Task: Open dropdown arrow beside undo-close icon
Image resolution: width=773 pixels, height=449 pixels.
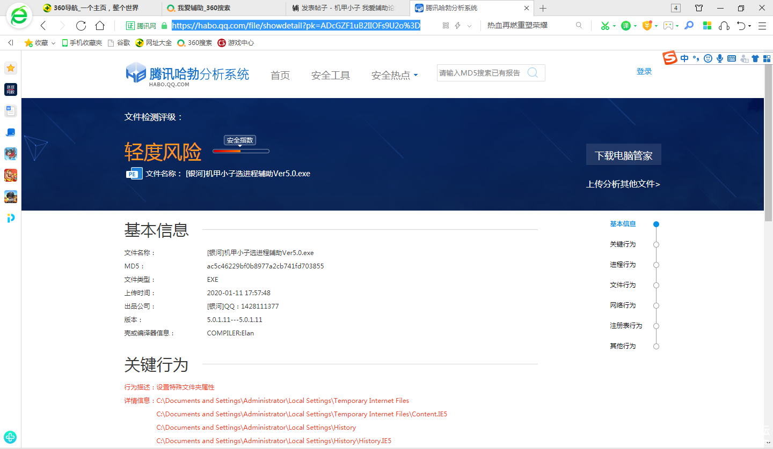Action: [750, 26]
